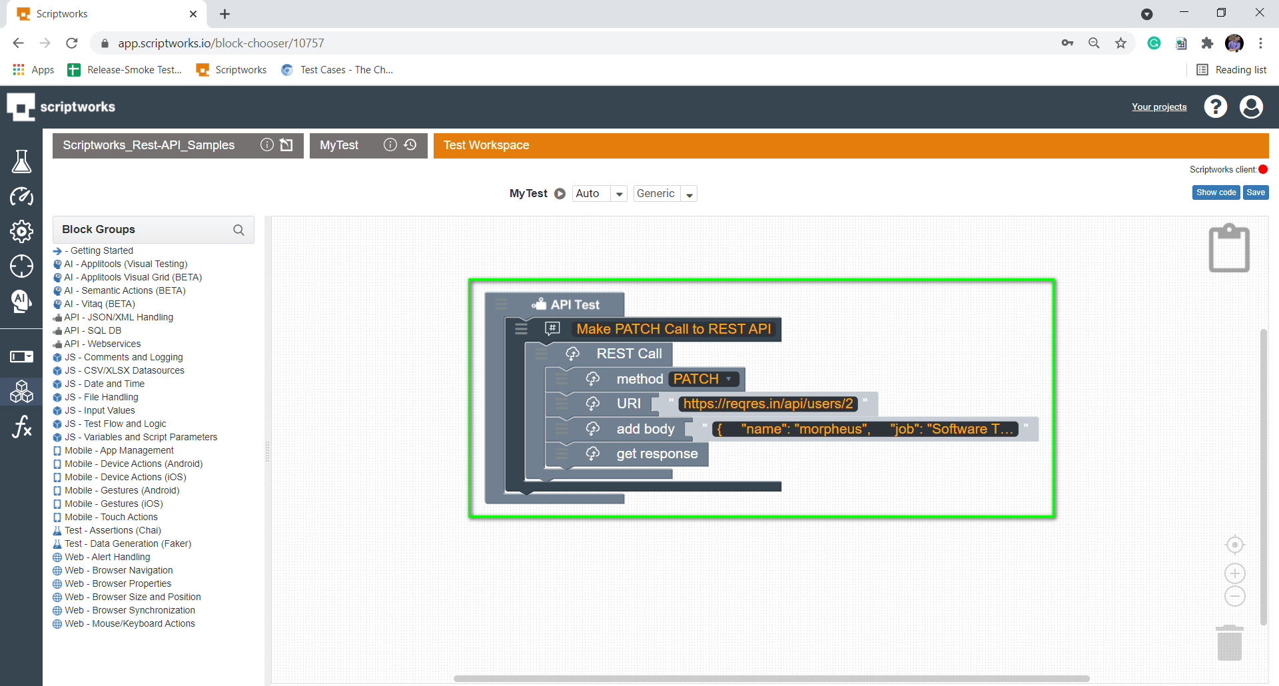Select the blocks/cubes icon in the left sidebar
The width and height of the screenshot is (1279, 686).
click(22, 391)
